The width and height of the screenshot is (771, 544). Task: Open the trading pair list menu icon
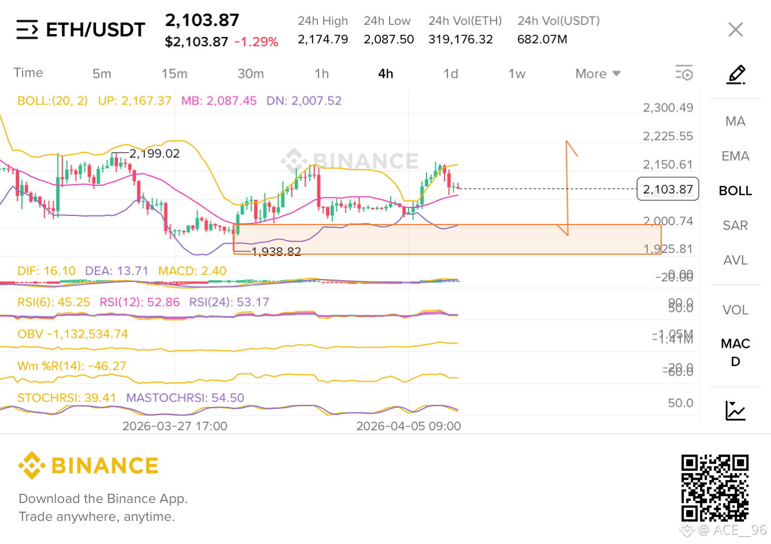point(27,29)
